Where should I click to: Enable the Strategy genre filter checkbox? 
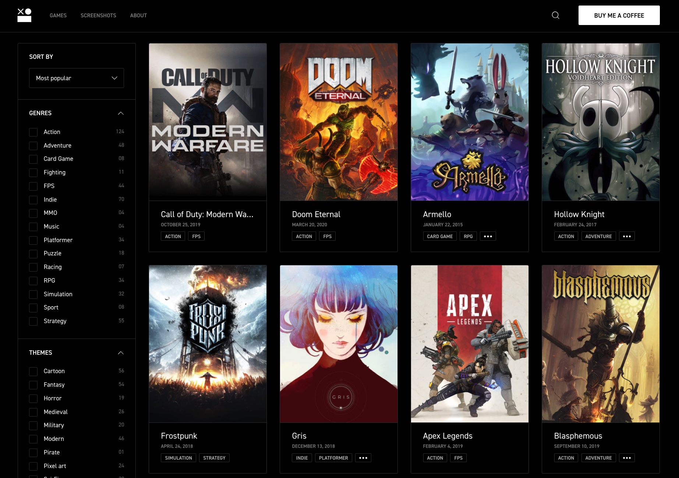click(x=33, y=321)
